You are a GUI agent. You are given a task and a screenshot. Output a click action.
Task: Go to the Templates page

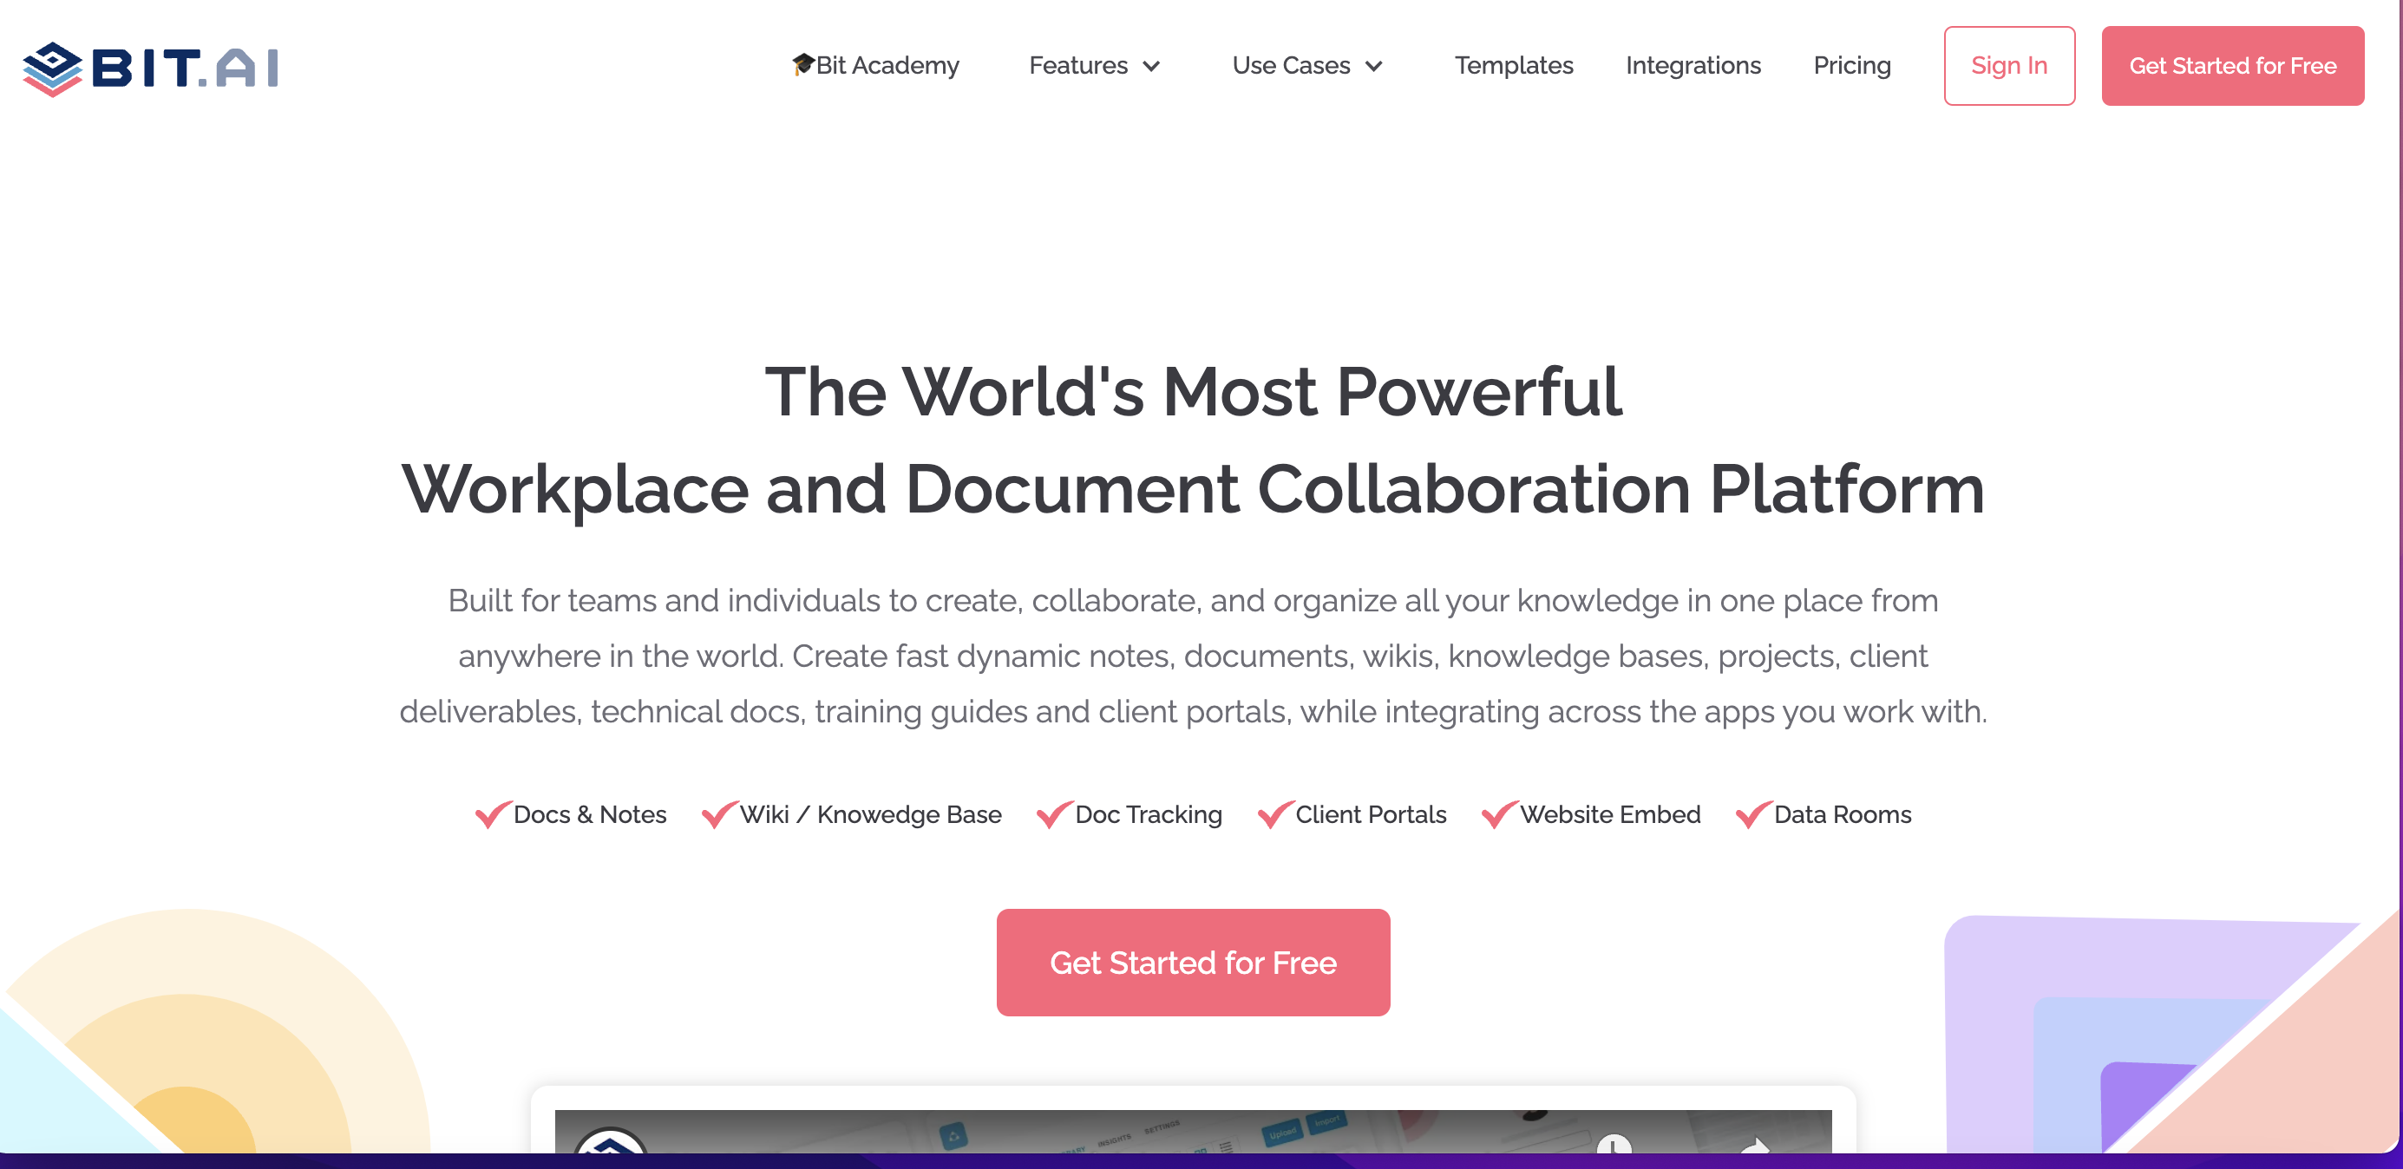pos(1513,65)
